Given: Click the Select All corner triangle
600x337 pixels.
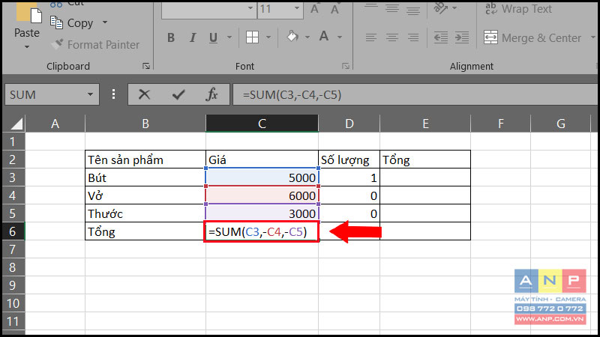Looking at the screenshot, I should (x=15, y=124).
